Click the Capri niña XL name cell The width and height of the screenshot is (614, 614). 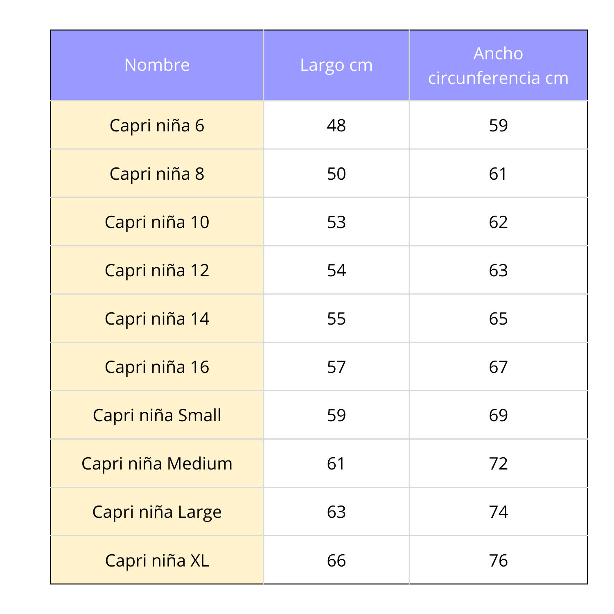click(157, 560)
